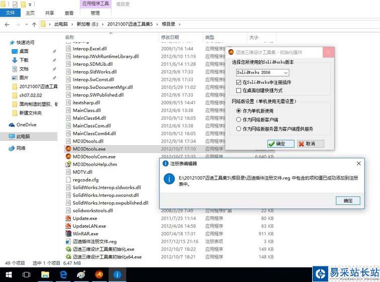This screenshot has height=282, width=380.
Task: Sort by 名称 column header
Action: pos(69,37)
